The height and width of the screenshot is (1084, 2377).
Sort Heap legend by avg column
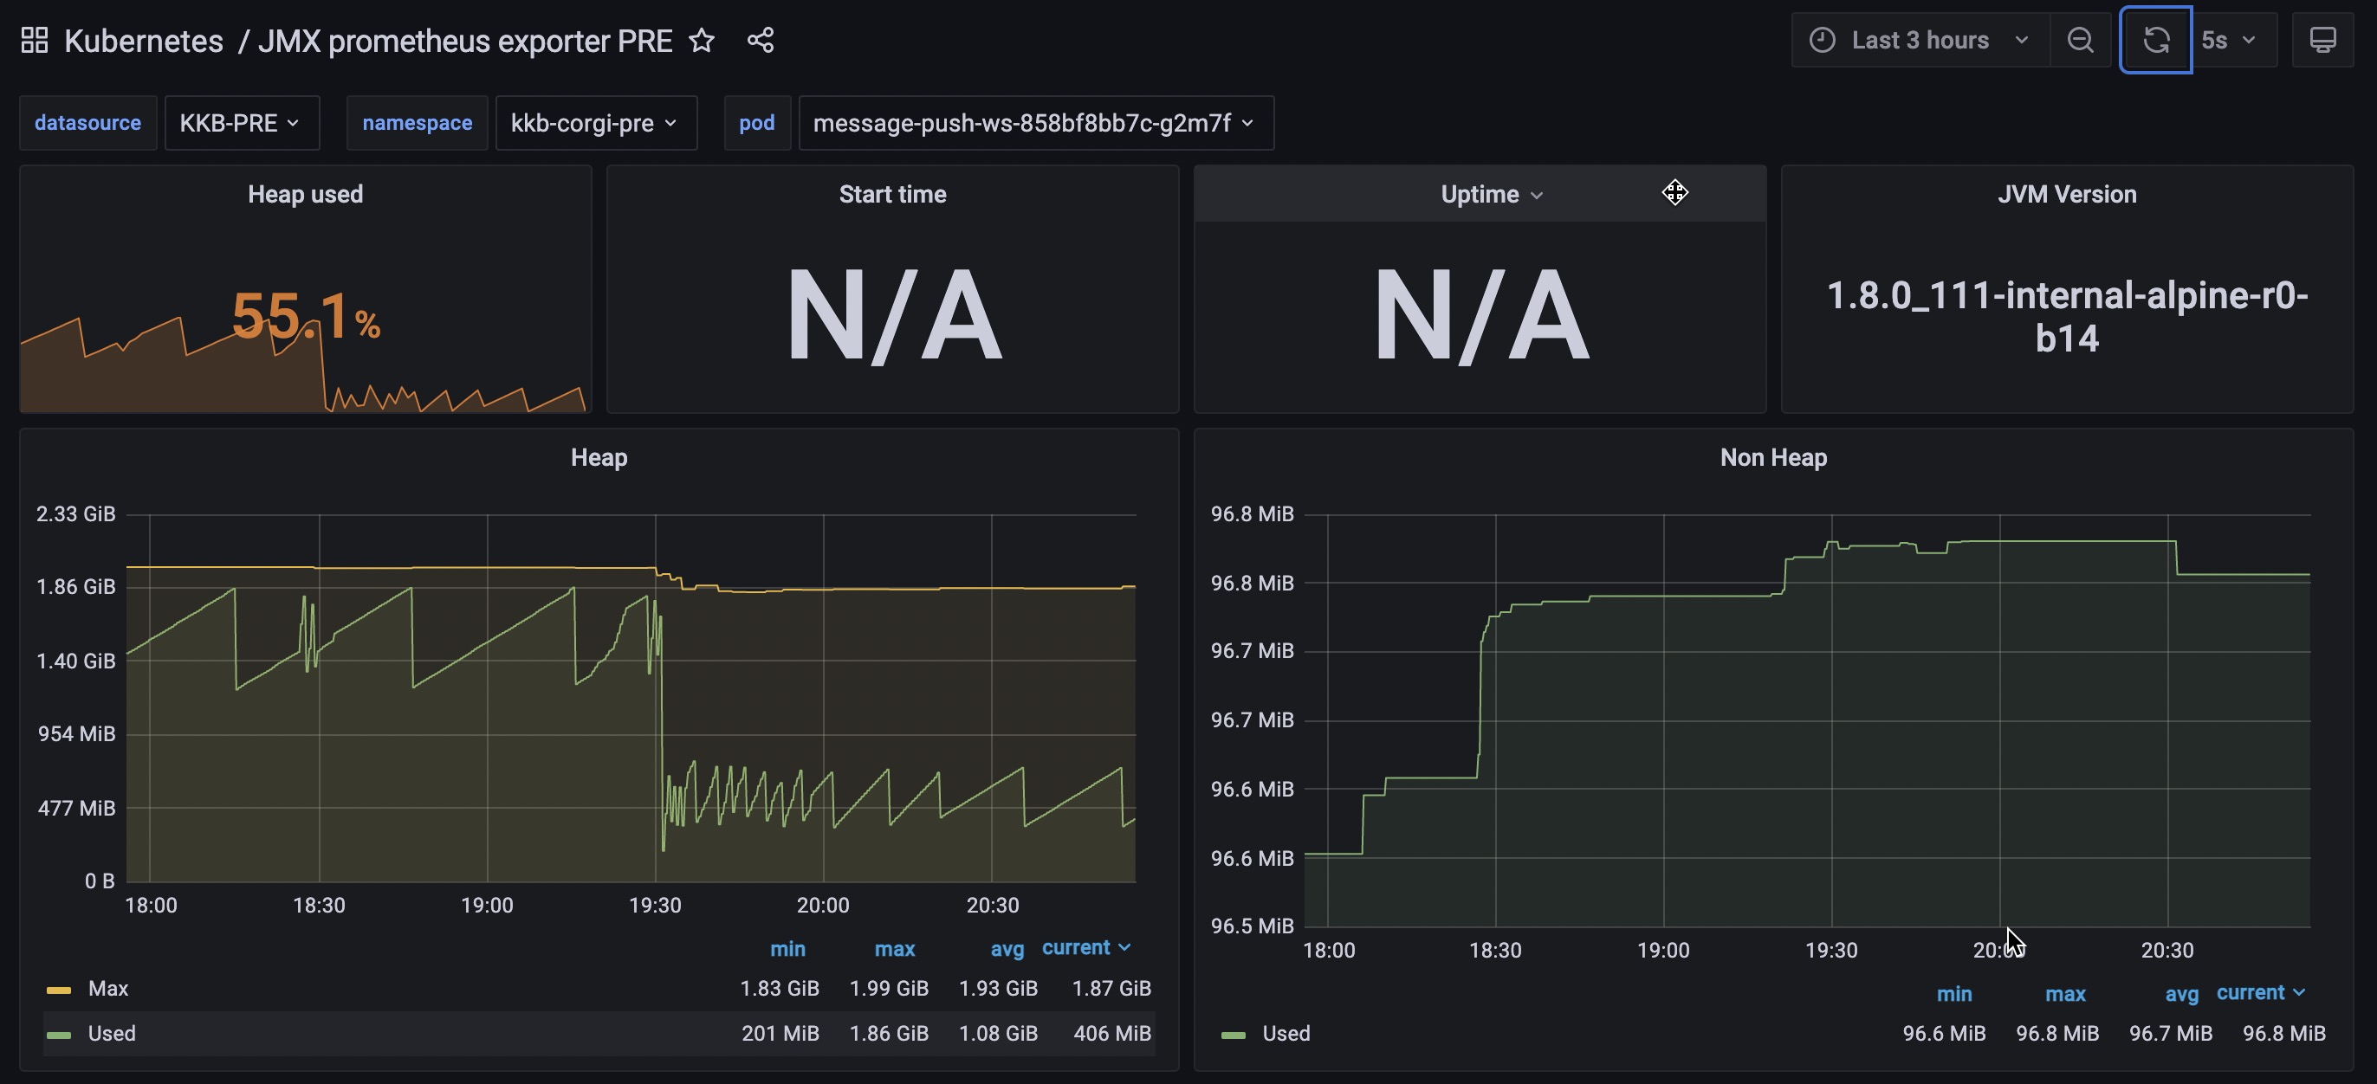[1007, 948]
